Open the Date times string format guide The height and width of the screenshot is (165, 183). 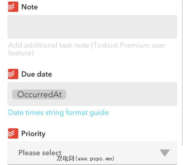[x=58, y=112]
